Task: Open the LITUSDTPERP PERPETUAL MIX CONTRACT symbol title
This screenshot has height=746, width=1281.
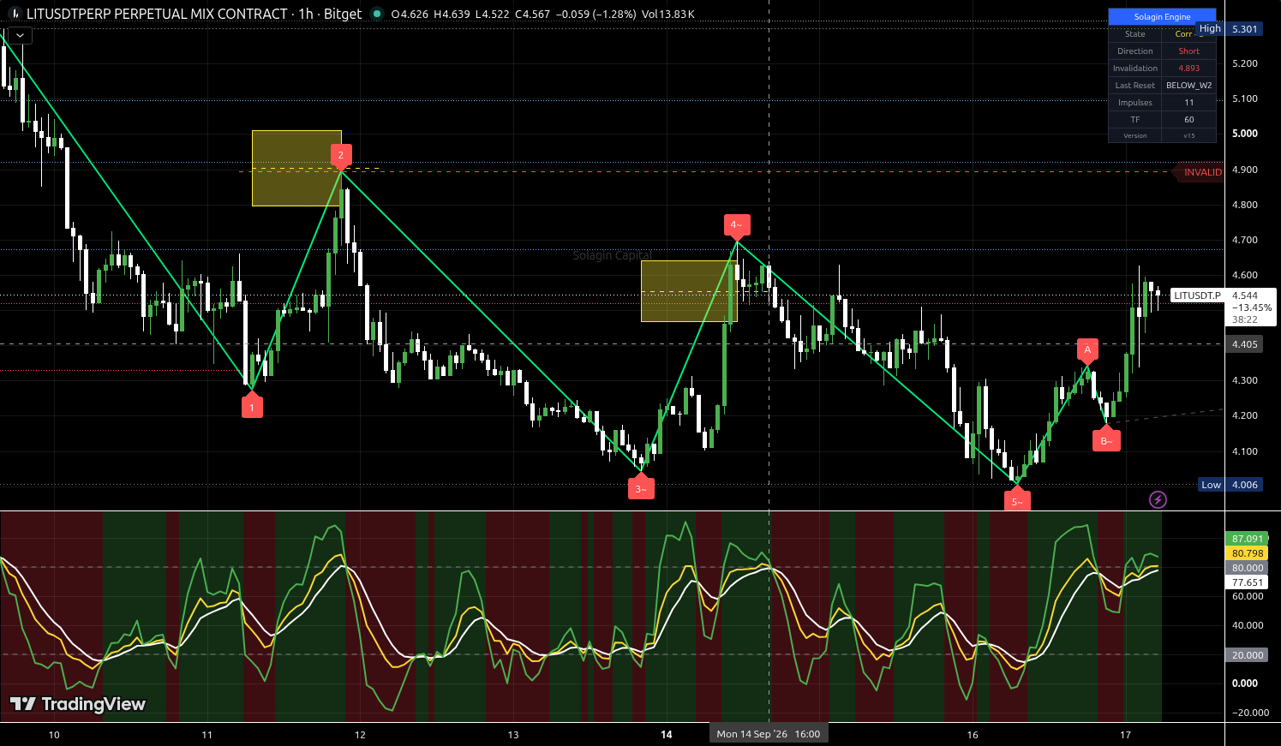Action: (x=157, y=14)
